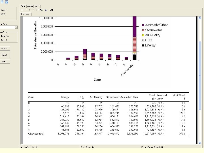Click the save disk icon
This screenshot has height=153, width=204.
point(7,2)
